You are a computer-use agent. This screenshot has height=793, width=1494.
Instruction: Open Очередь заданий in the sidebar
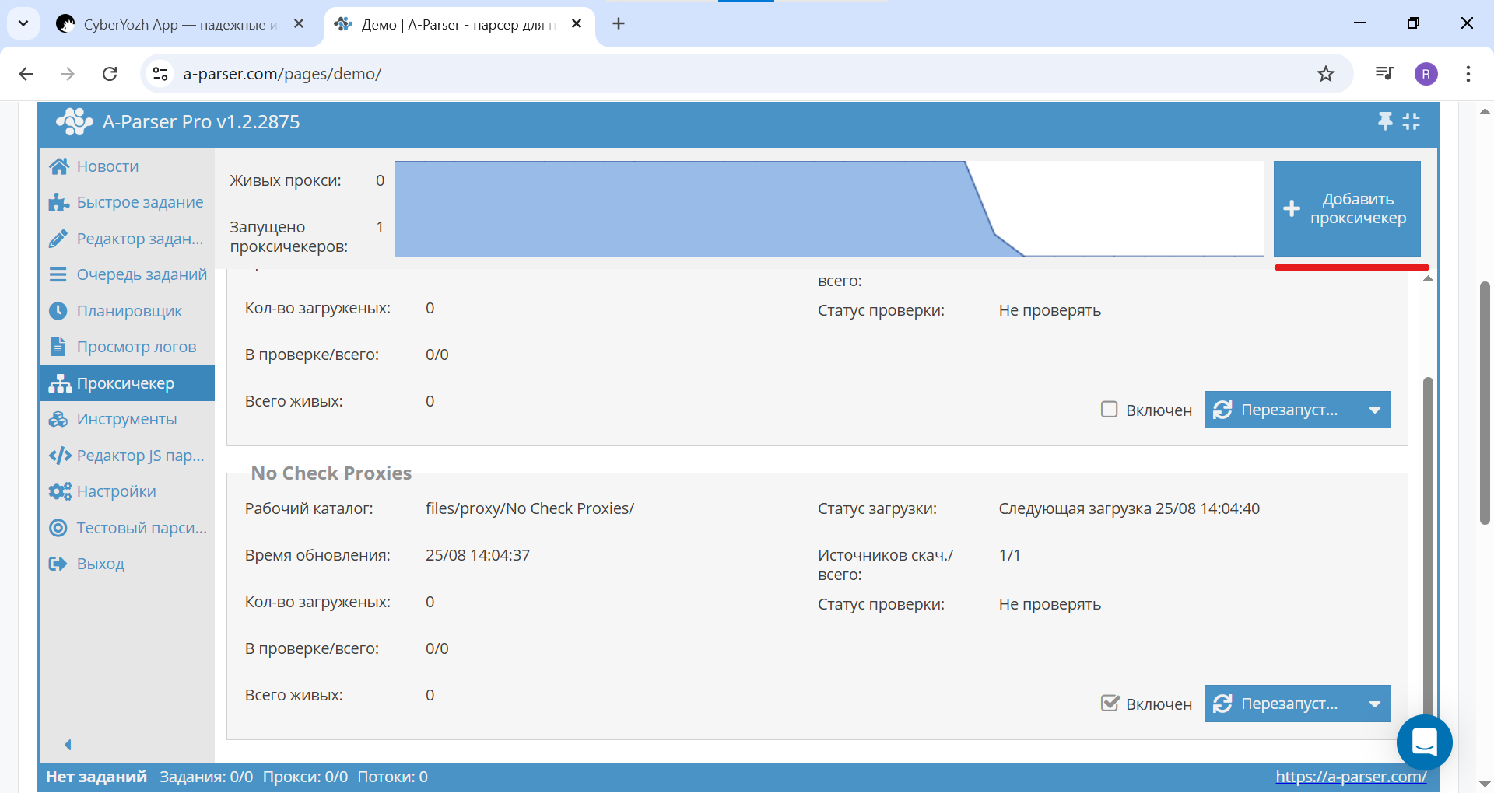(141, 274)
